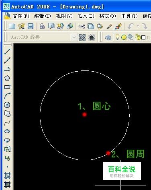Select the Rectangle tool
This screenshot has height=190, width=151.
tap(7, 87)
